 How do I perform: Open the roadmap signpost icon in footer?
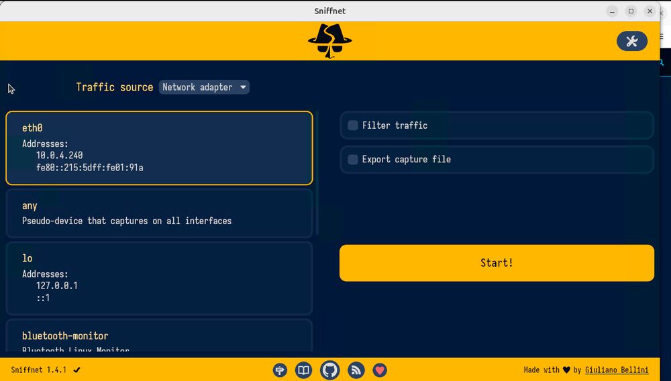[280, 370]
